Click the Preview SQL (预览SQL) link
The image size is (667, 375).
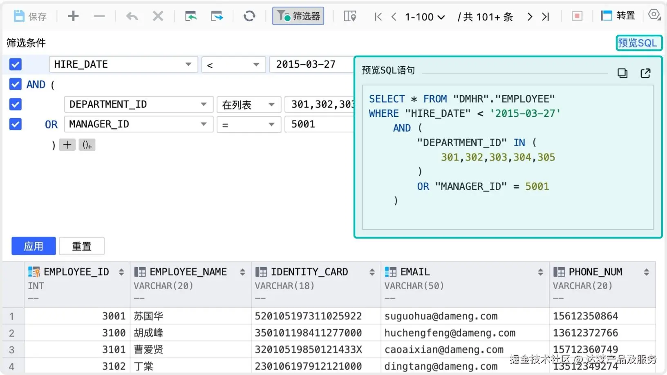click(x=639, y=43)
